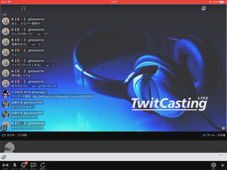Tap the comment 更新中なり
This screenshot has height=170, width=227.
26,44
